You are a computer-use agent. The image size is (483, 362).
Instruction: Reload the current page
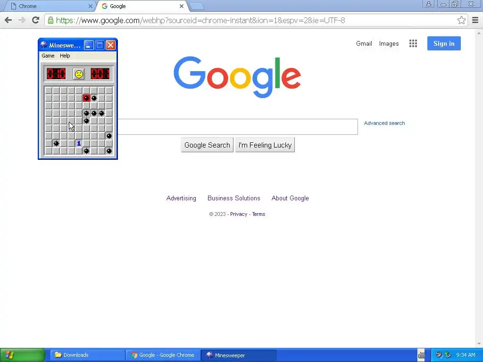[35, 20]
